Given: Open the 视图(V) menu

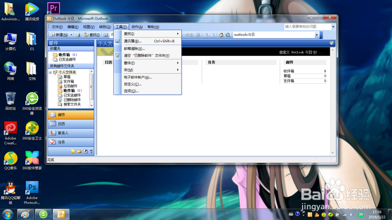Looking at the screenshot, I should click(x=89, y=27).
